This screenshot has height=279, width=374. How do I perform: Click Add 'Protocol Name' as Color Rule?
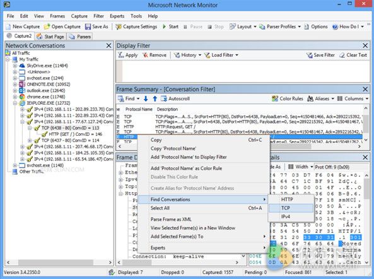coord(204,169)
